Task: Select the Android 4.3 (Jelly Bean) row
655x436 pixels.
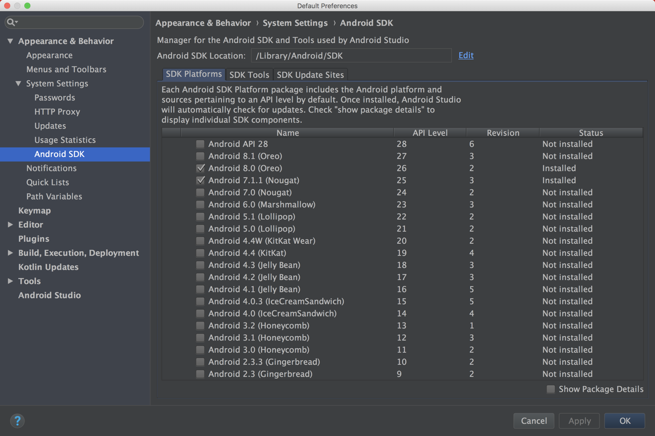Action: pos(402,265)
